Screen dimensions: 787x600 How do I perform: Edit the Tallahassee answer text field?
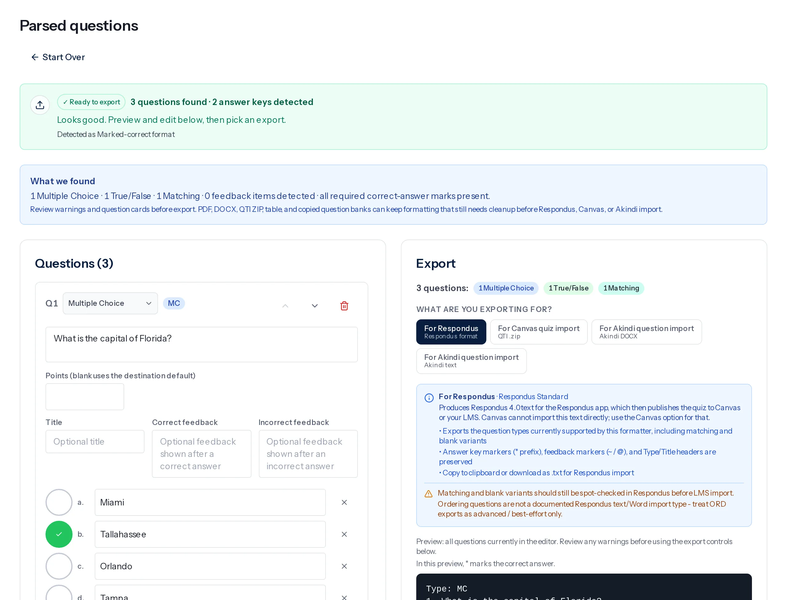coord(210,534)
